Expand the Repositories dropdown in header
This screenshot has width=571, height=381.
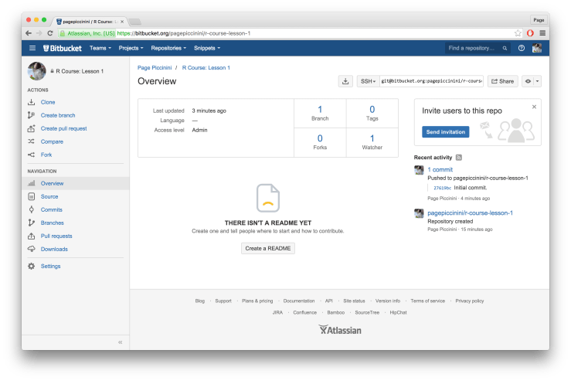click(168, 48)
